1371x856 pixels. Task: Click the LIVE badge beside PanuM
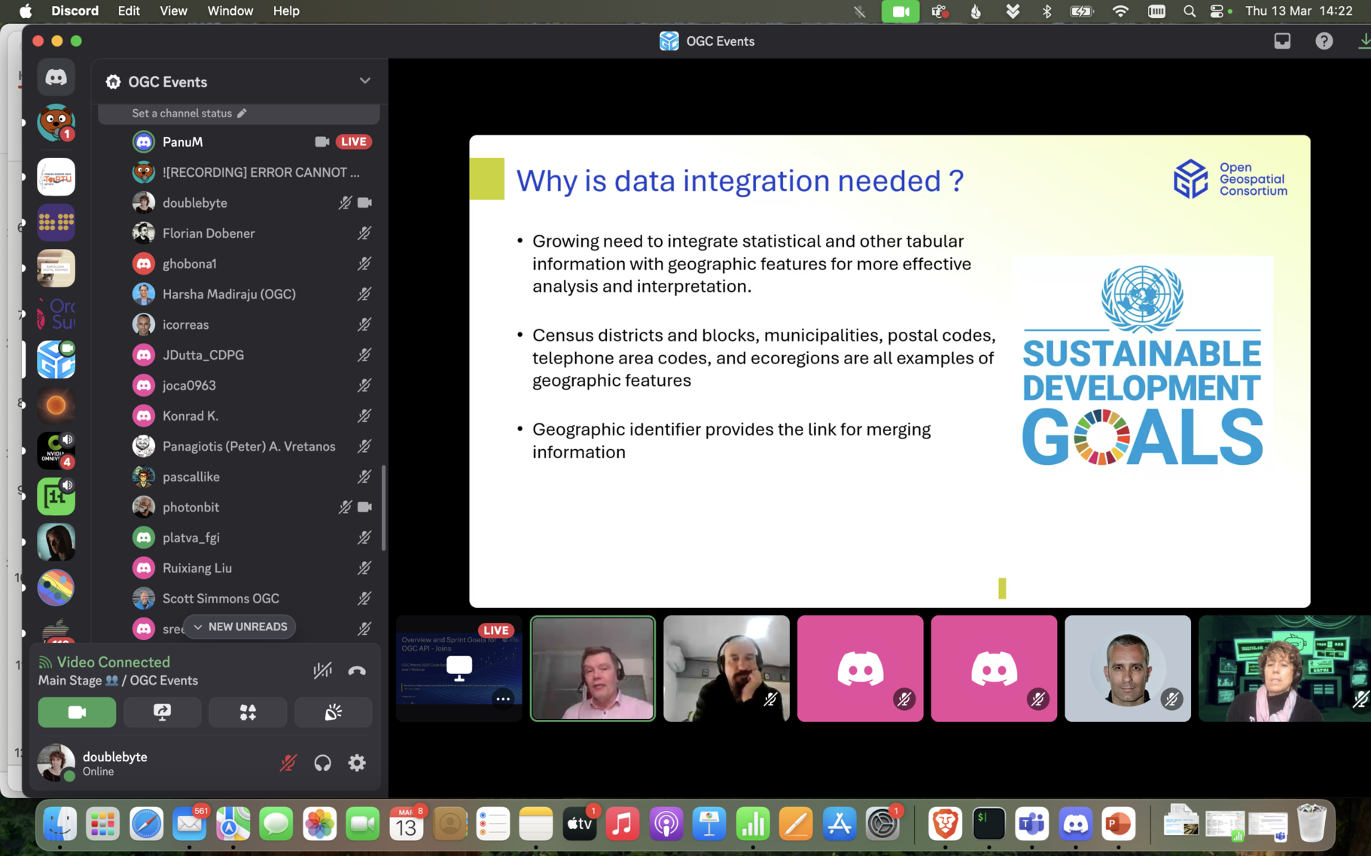point(353,141)
